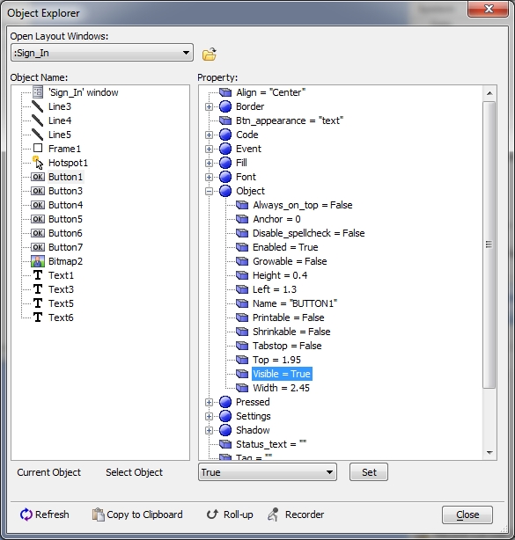This screenshot has height=540, width=515.
Task: Select the Width = 2.45 property
Action: (281, 388)
